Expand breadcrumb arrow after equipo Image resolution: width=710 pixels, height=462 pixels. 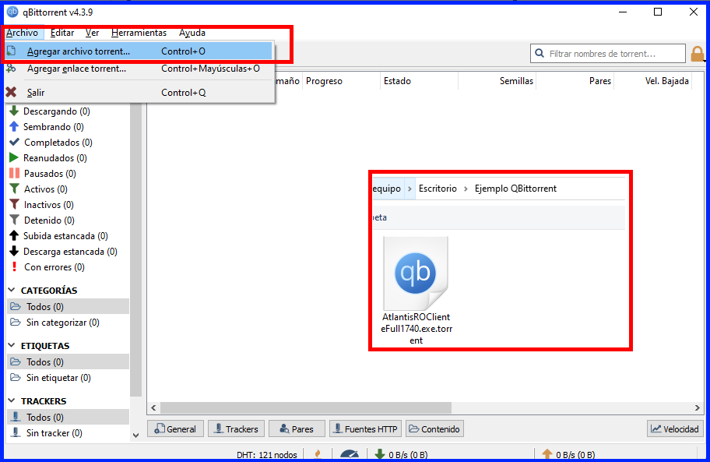coord(409,189)
